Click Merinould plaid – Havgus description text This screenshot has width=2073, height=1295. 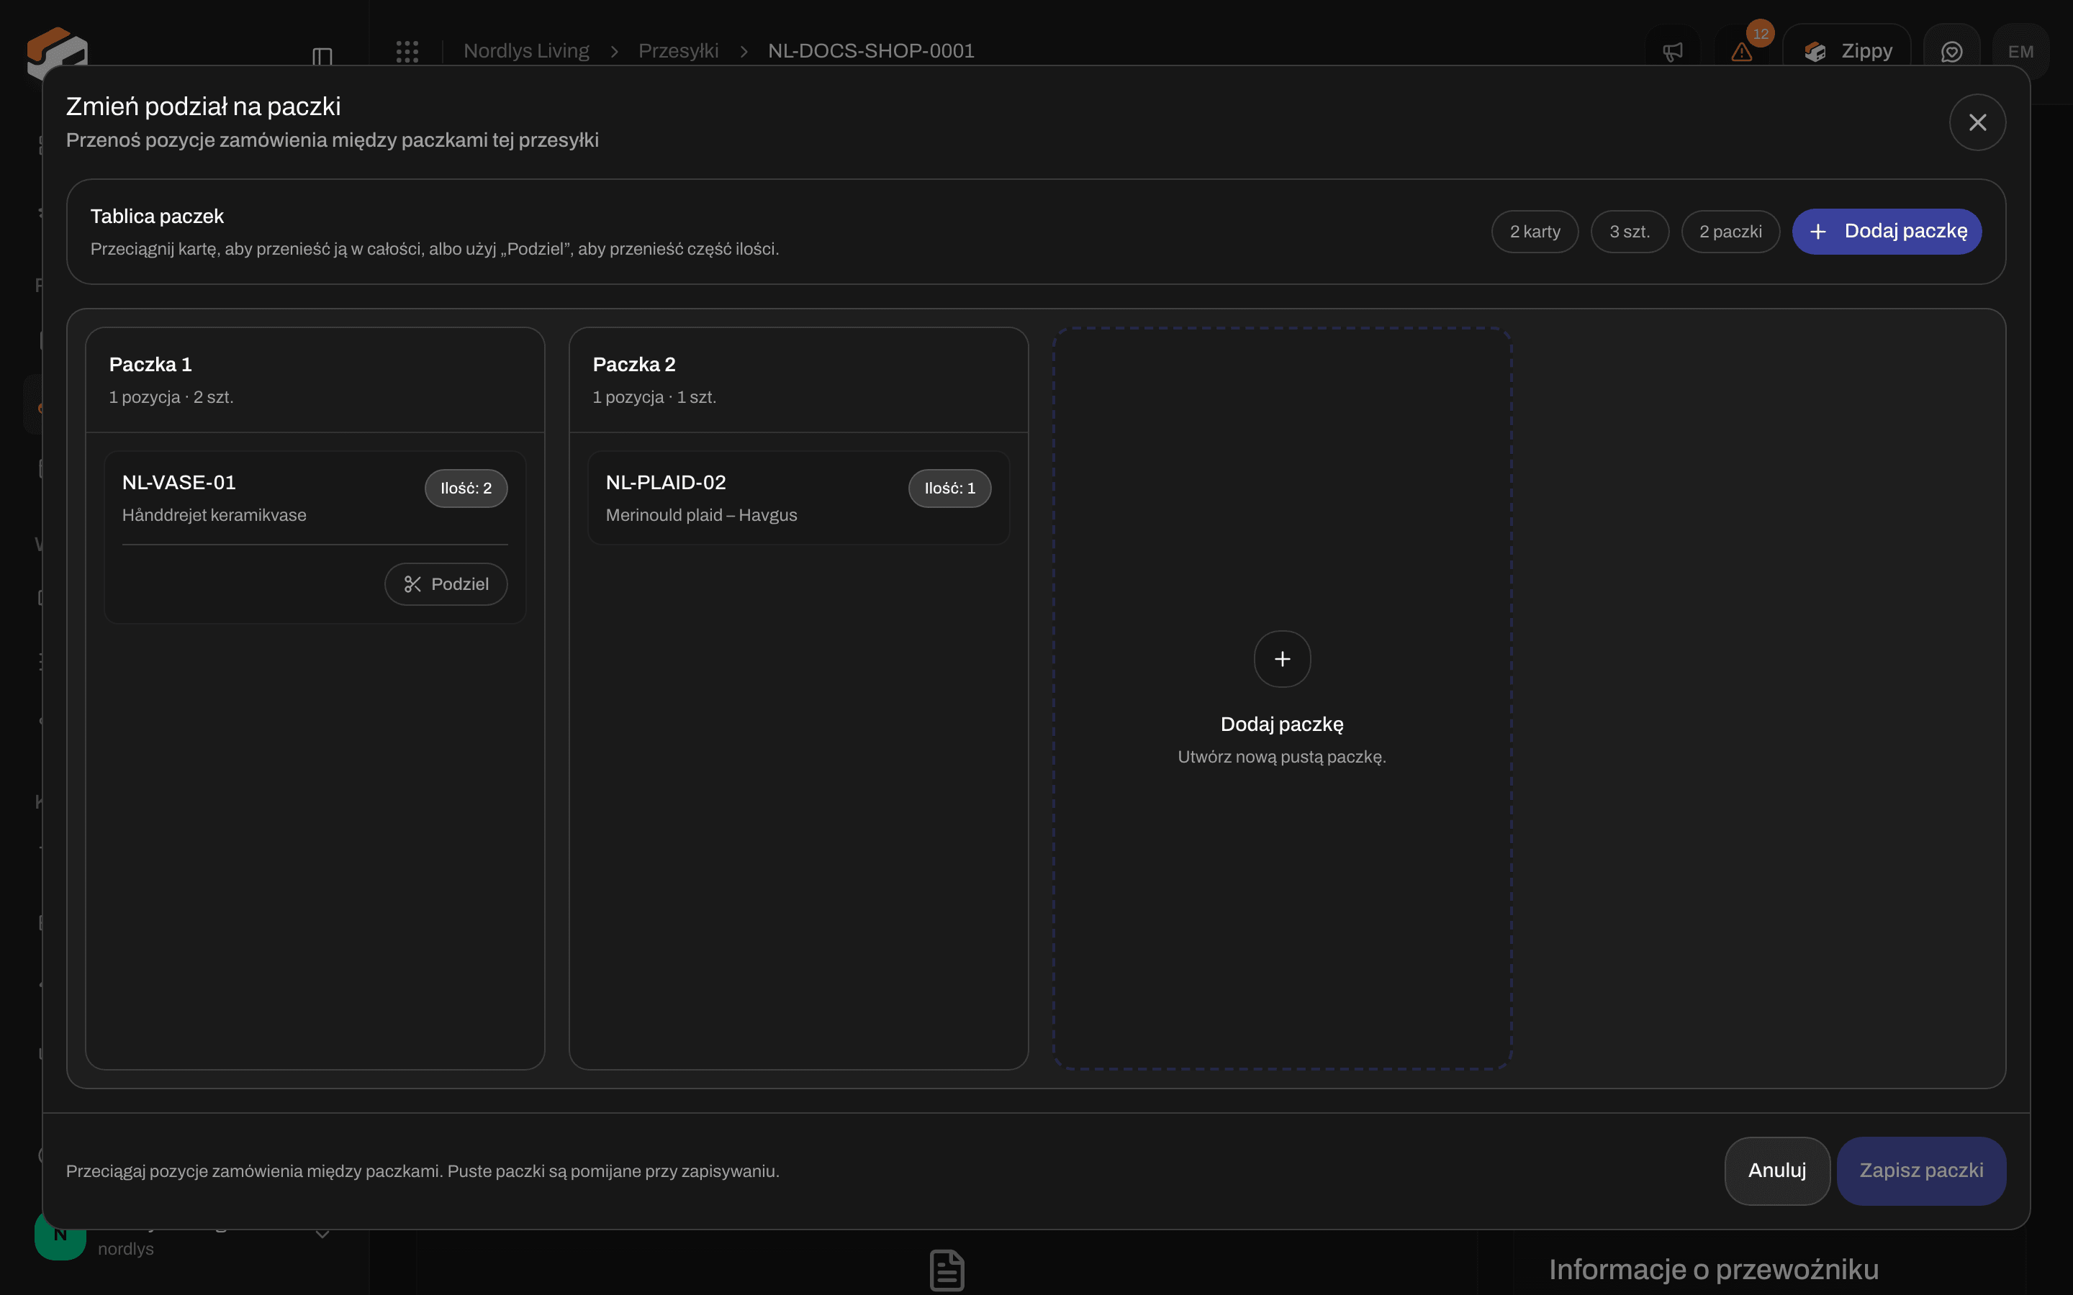[x=700, y=516]
